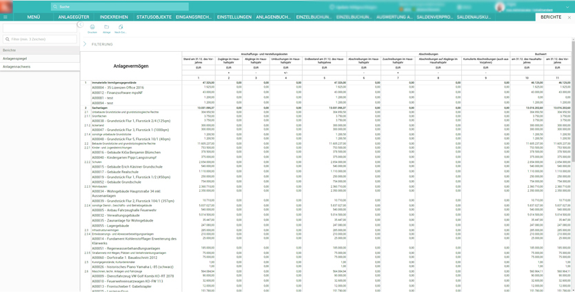Select Anlagennachweis report in sidebar
The width and height of the screenshot is (575, 292).
click(17, 67)
